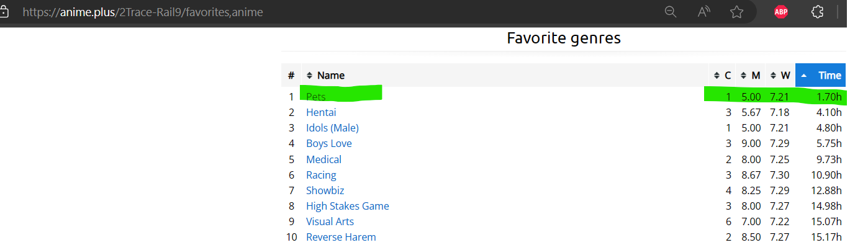Sort by the C count column
Image resolution: width=850 pixels, height=245 pixels.
pos(722,75)
